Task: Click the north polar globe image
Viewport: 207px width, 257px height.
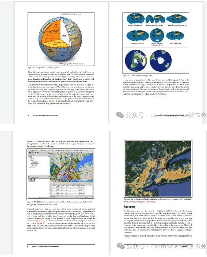Action: tap(136, 60)
